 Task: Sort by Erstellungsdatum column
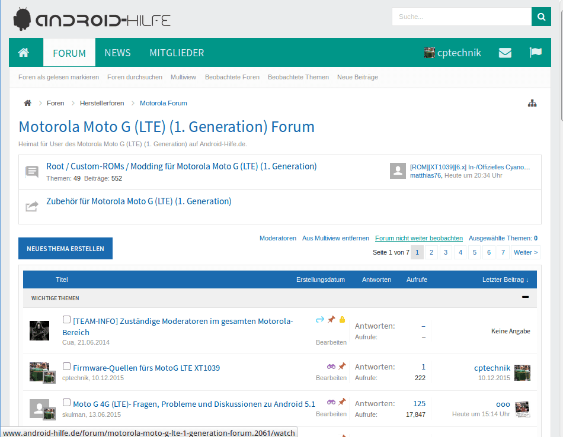320,279
